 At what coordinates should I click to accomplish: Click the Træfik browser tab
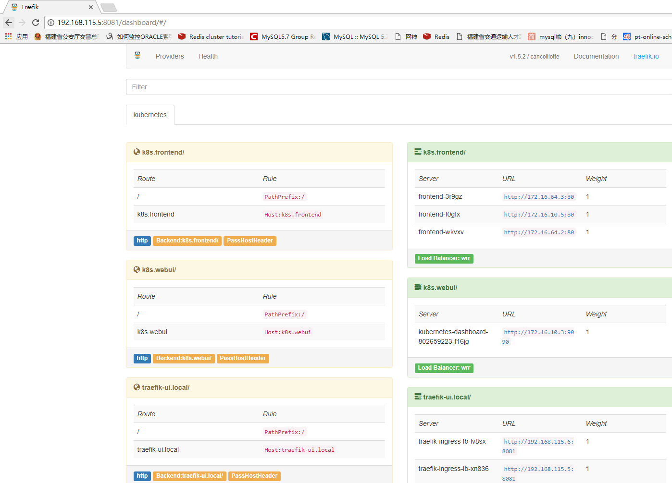click(x=50, y=7)
